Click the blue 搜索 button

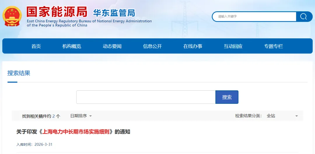[x=227, y=97]
